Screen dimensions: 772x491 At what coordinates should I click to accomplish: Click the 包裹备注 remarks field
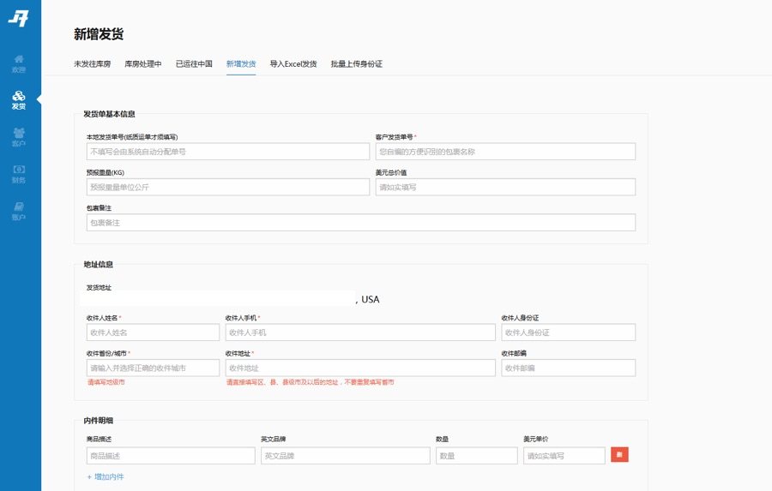click(x=360, y=223)
